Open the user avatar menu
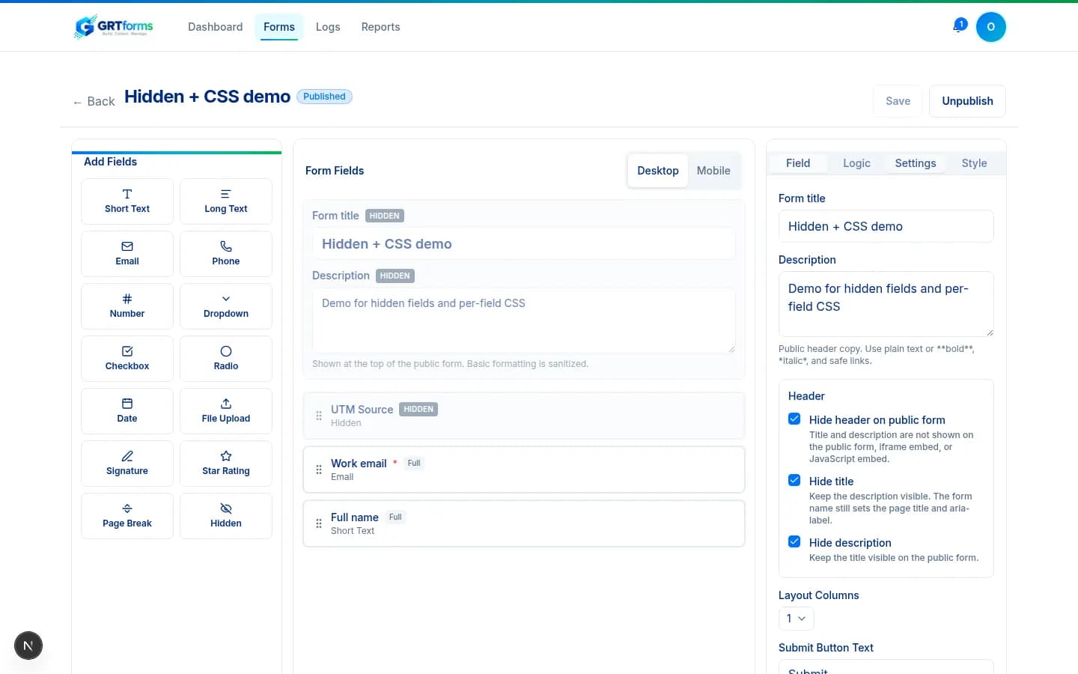Screen dimensions: 1078x674 991,27
